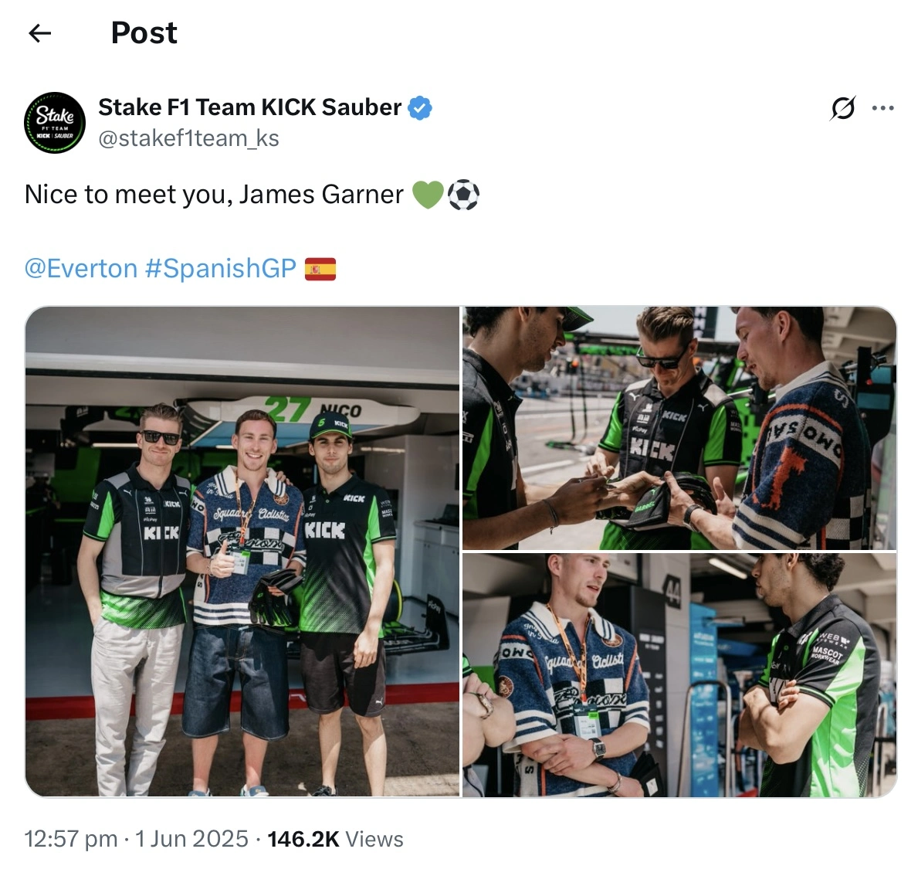
Task: Open the three-dot more options menu
Action: 883,108
